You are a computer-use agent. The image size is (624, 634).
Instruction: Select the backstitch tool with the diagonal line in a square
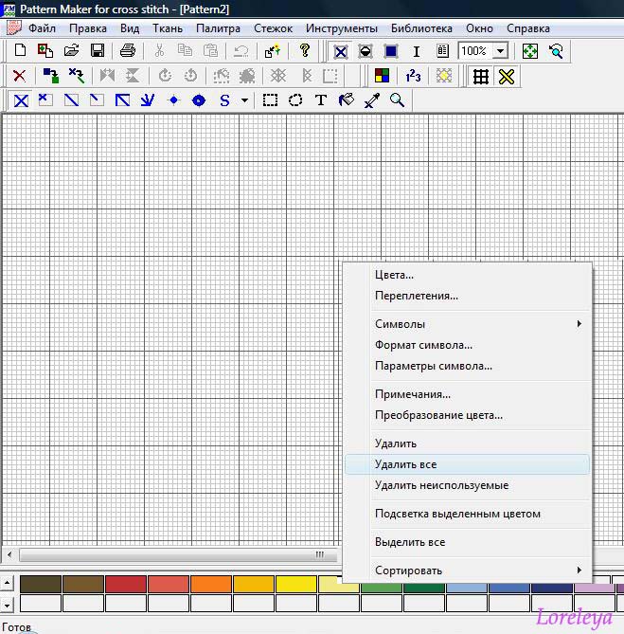click(x=122, y=100)
